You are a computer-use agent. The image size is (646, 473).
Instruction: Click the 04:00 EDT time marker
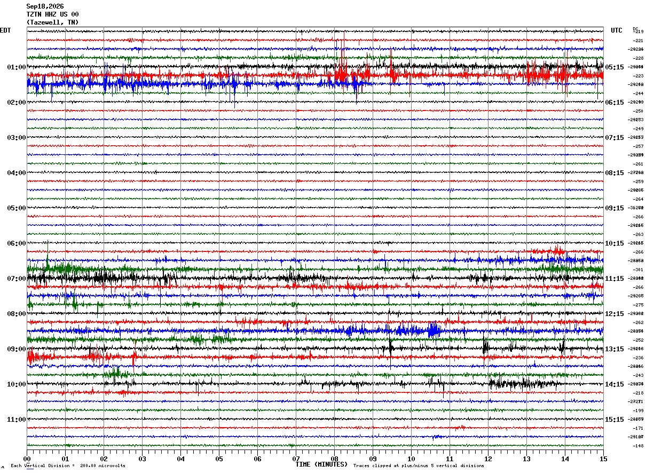[x=17, y=173]
